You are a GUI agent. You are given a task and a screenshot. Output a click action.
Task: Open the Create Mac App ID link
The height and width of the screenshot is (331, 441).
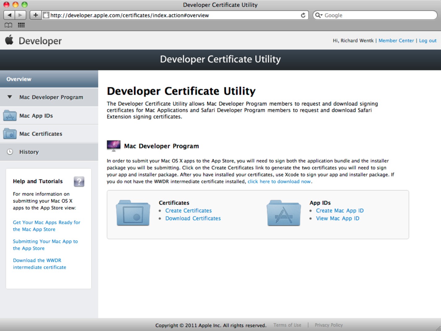(340, 211)
